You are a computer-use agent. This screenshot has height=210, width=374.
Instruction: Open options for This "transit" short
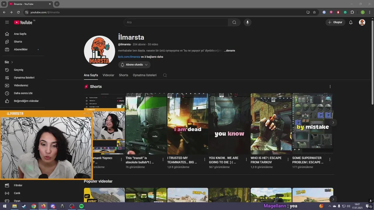coord(163,160)
